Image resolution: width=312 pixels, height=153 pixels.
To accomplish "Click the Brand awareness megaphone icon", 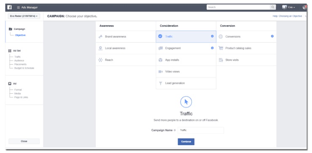I will pos(100,37).
